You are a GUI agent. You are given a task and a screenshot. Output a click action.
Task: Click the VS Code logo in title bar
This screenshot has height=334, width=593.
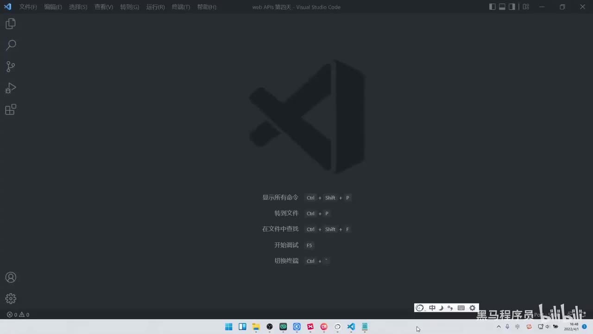pyautogui.click(x=7, y=7)
